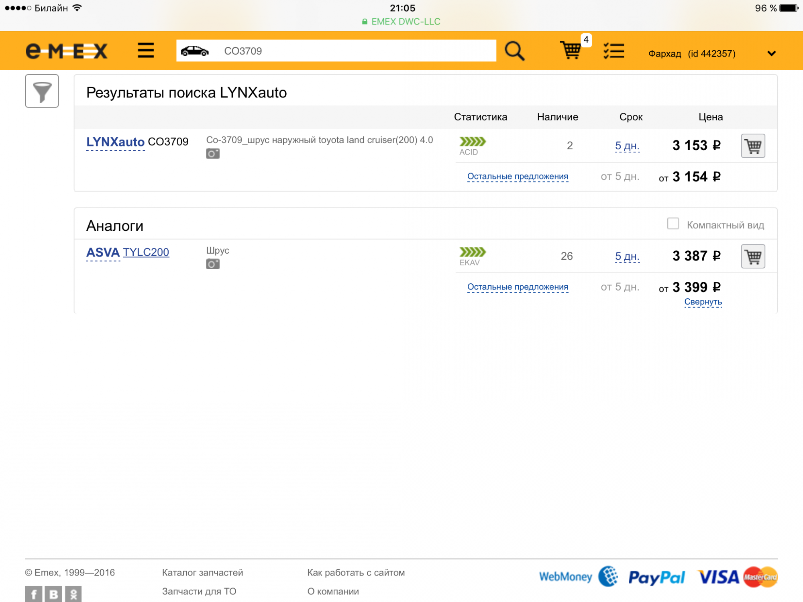Add ASVA TYLC200 to cart
Image resolution: width=803 pixels, height=602 pixels.
point(752,256)
